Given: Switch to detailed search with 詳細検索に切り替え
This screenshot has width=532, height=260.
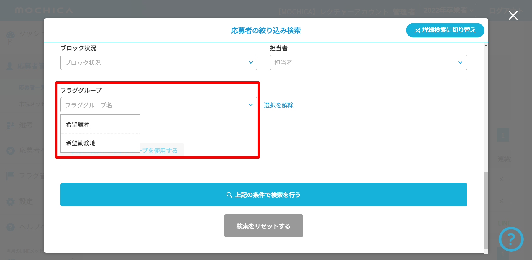Looking at the screenshot, I should click(x=445, y=30).
